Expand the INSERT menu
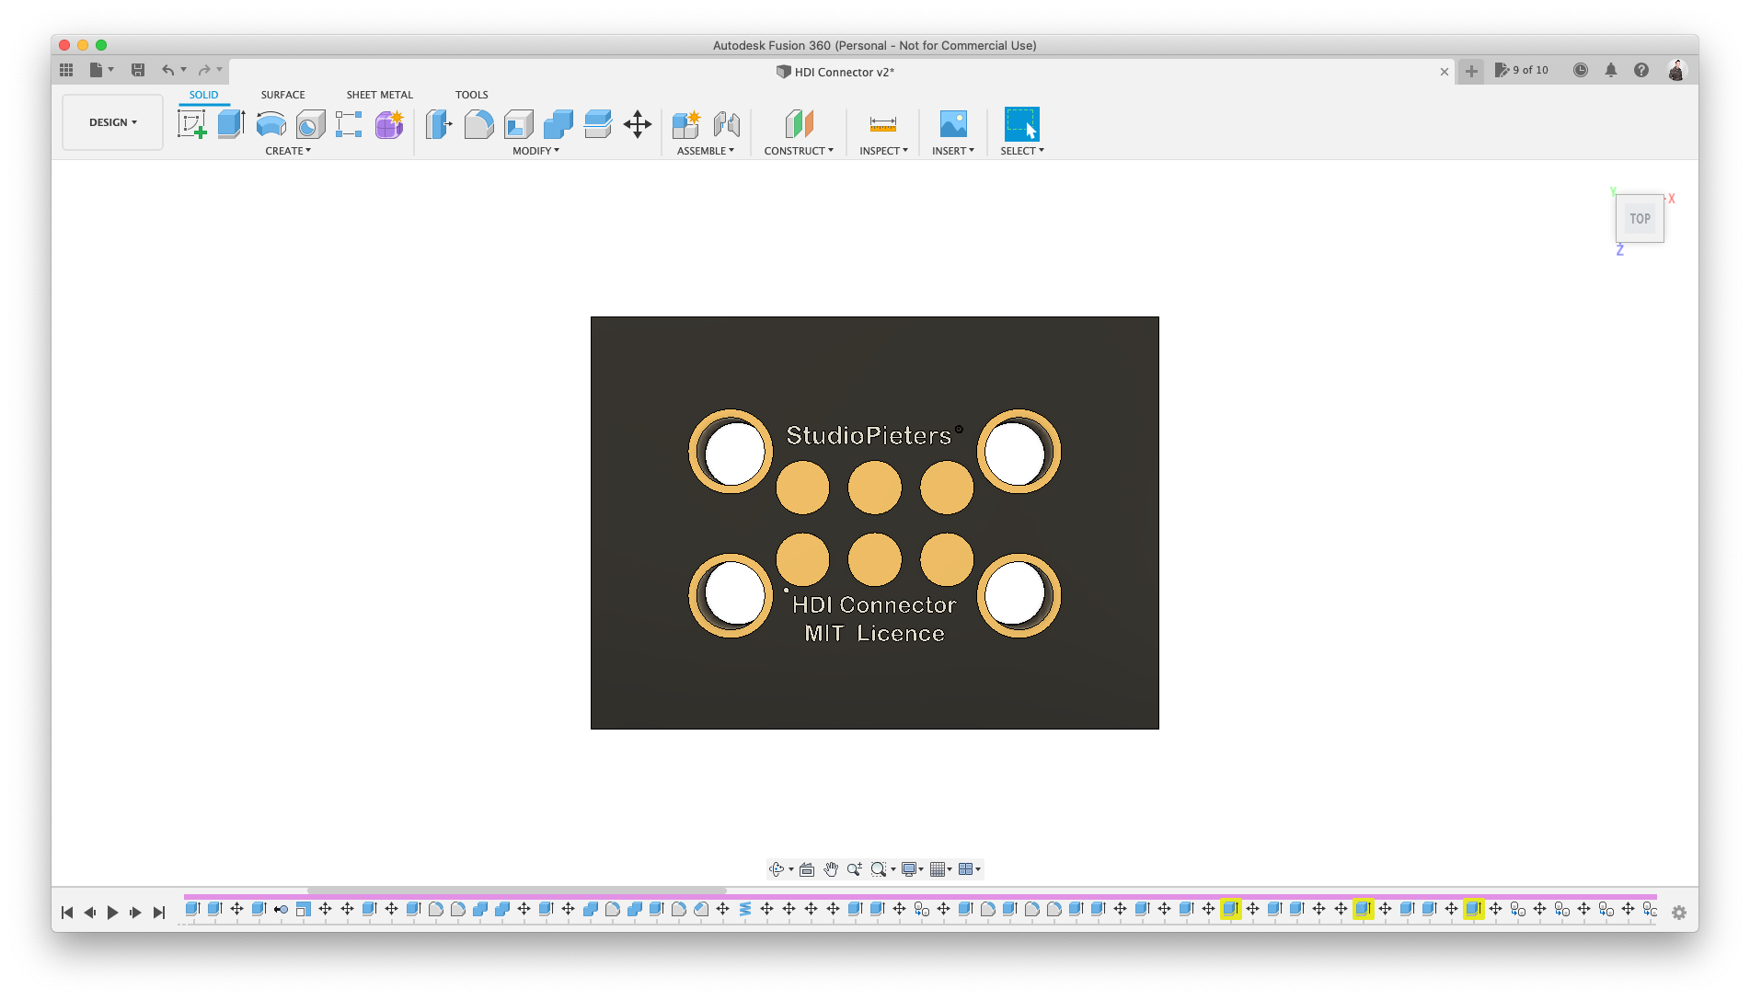1750x1000 pixels. (953, 151)
